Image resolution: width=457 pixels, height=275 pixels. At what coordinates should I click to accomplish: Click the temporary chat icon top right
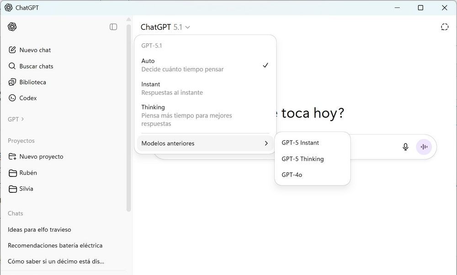coord(444,26)
